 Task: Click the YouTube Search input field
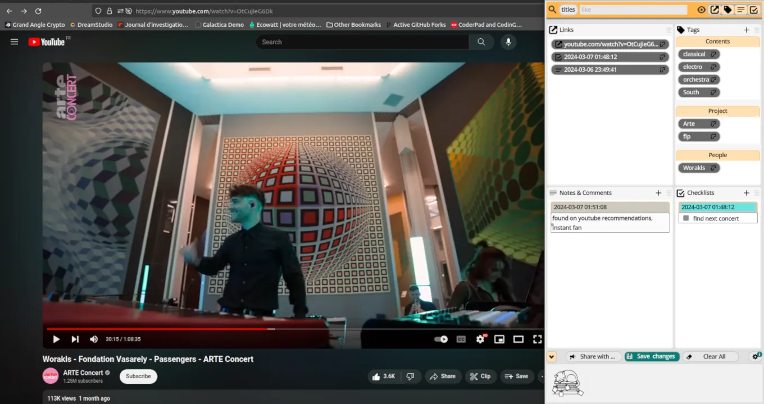[362, 42]
